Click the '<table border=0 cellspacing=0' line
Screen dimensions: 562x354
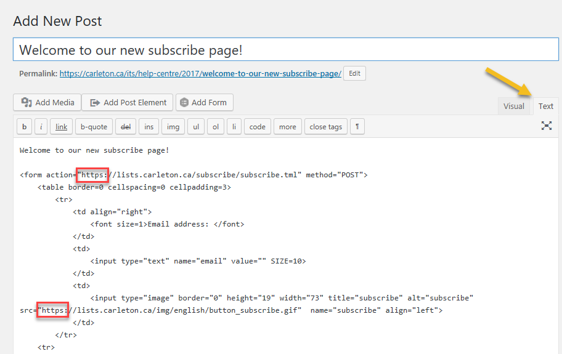pos(134,187)
